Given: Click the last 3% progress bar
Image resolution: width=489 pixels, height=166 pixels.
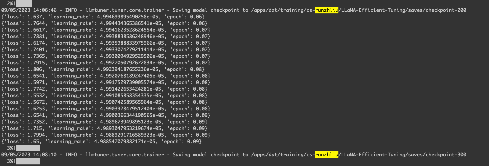Looking at the screenshot, I should tap(28, 161).
